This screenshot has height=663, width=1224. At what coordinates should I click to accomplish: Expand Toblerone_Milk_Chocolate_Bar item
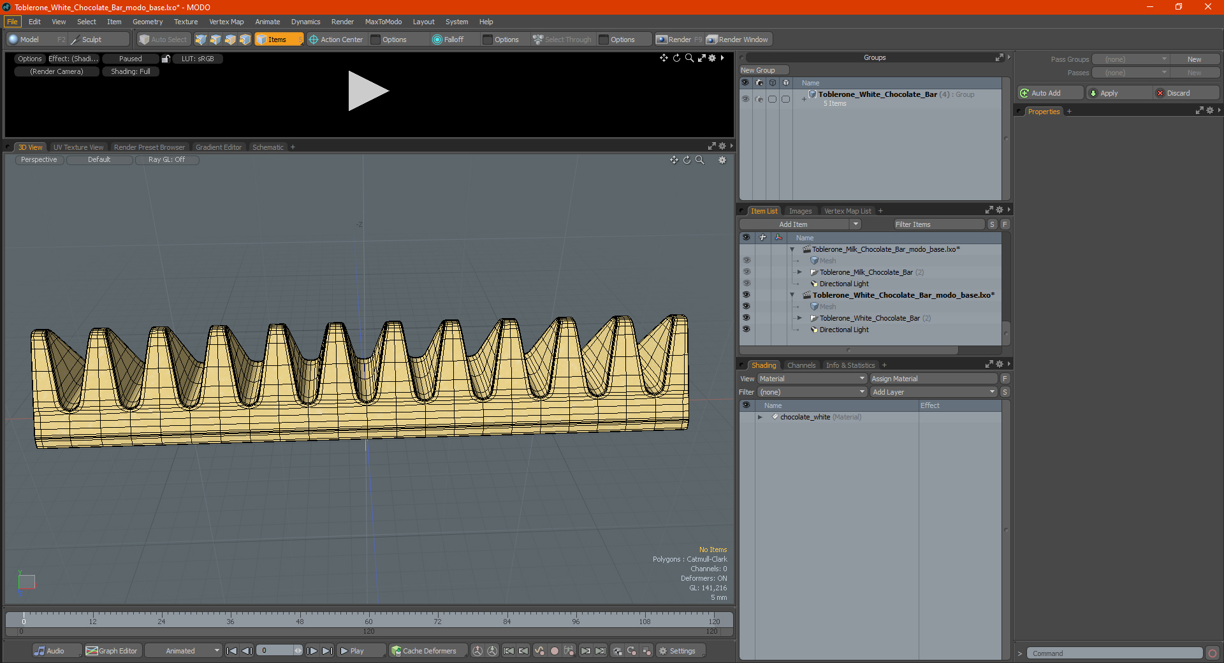tap(799, 272)
